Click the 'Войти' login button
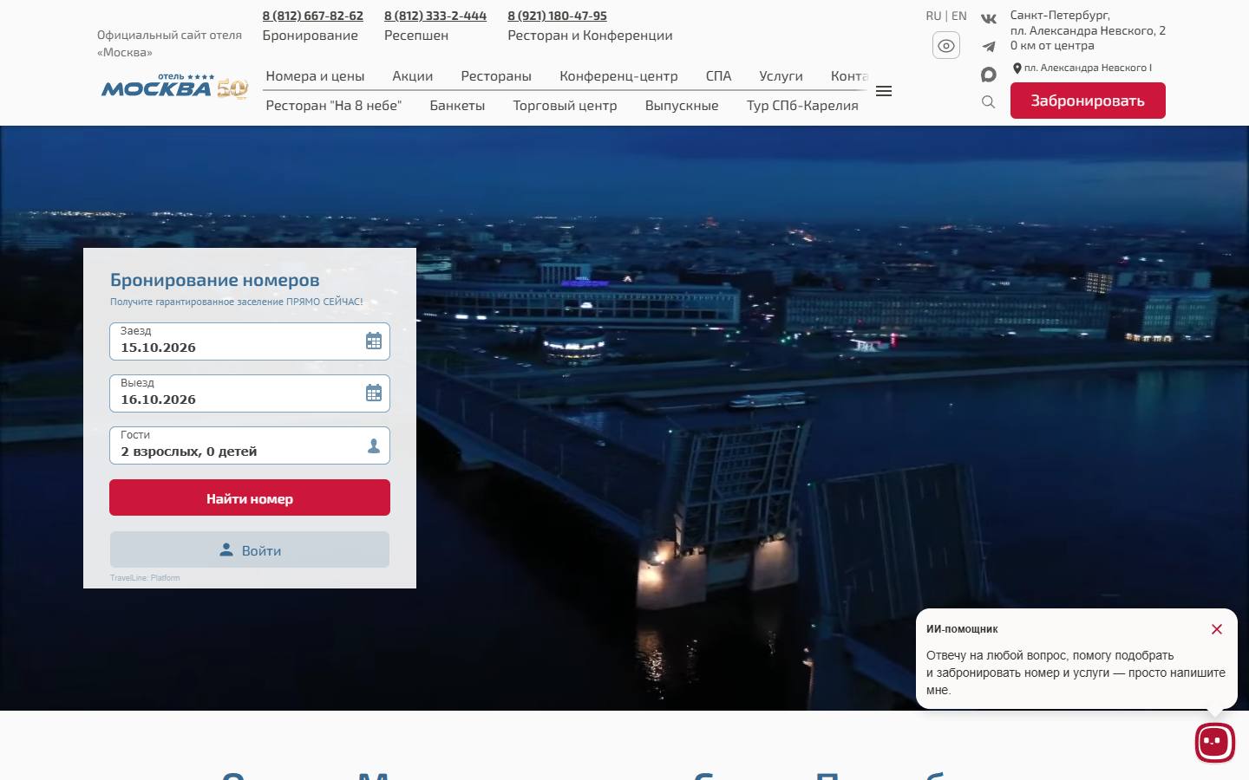Screen dimensions: 1249x780 pyautogui.click(x=250, y=550)
